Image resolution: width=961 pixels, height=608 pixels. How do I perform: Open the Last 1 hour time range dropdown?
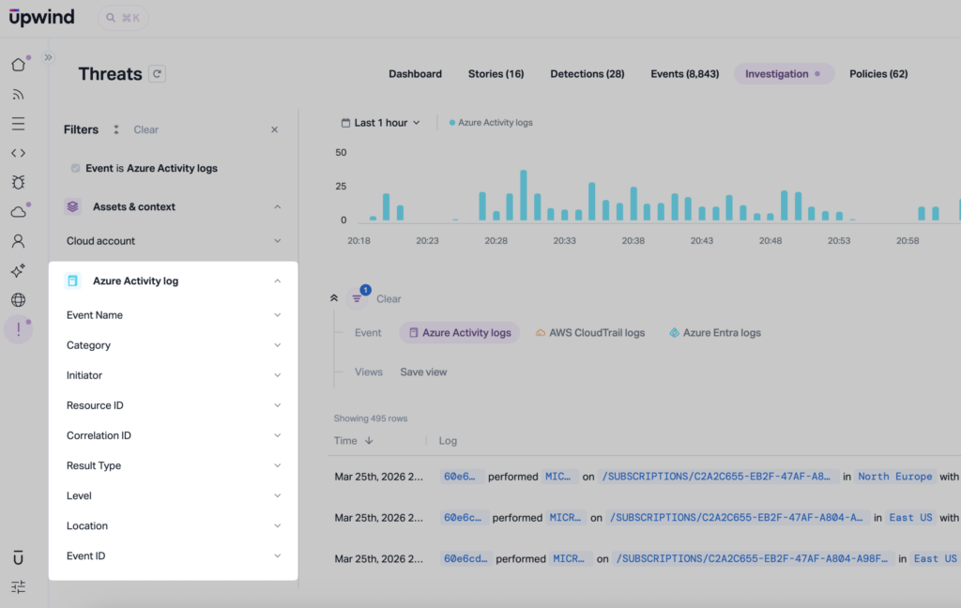pos(379,122)
